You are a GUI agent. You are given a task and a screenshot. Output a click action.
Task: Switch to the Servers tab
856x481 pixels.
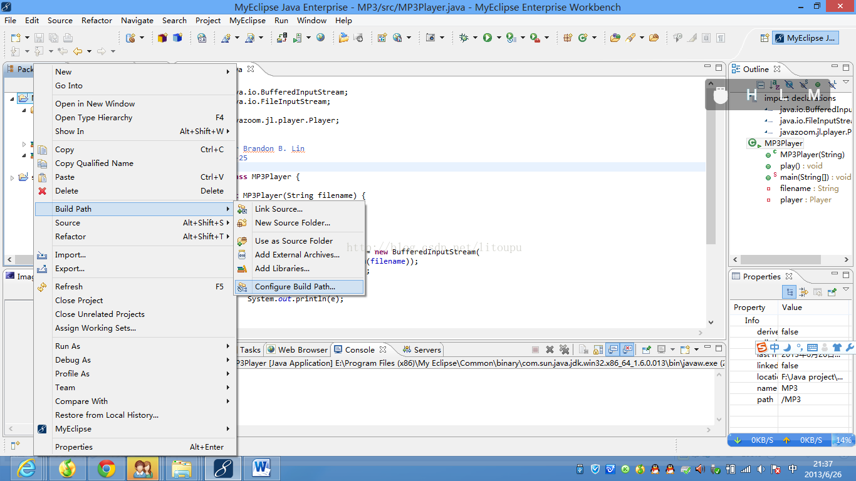click(422, 349)
